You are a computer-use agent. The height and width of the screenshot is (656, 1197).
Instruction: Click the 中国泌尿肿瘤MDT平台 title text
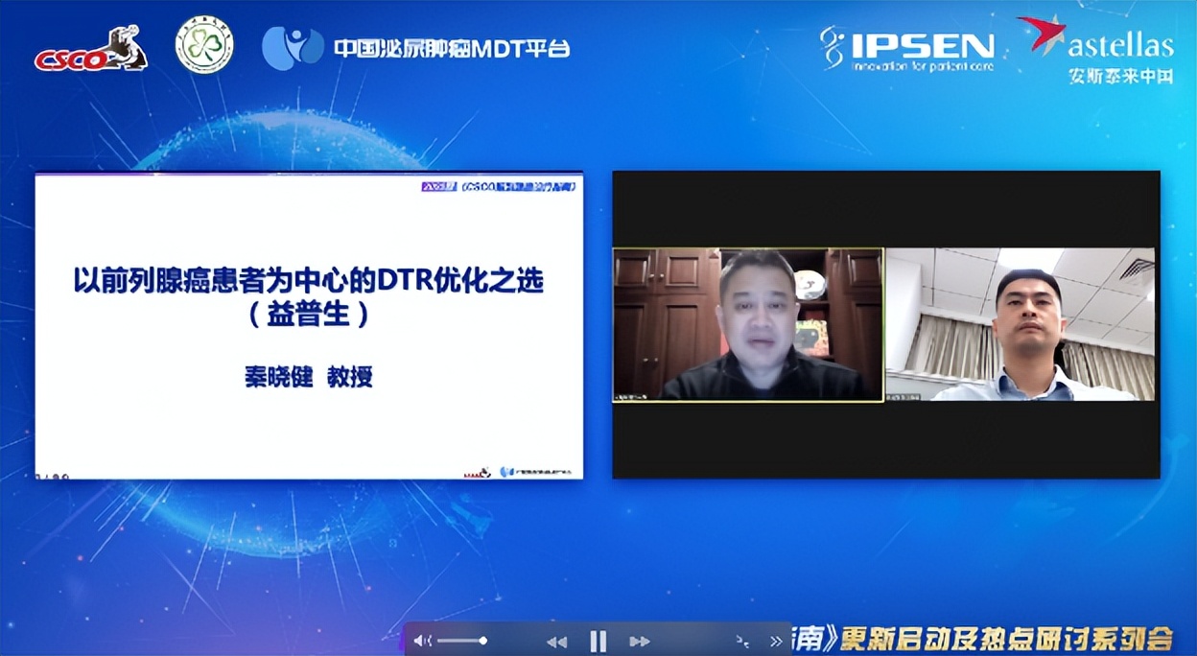point(451,48)
